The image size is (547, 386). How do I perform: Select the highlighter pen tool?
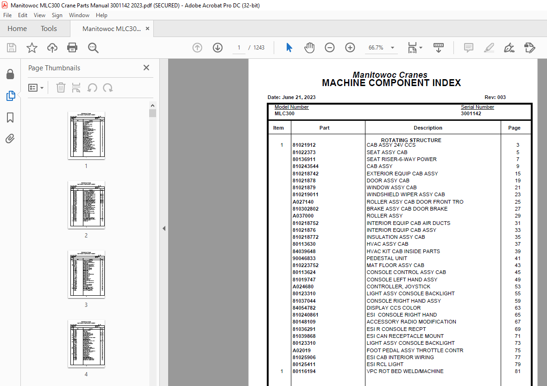point(489,47)
